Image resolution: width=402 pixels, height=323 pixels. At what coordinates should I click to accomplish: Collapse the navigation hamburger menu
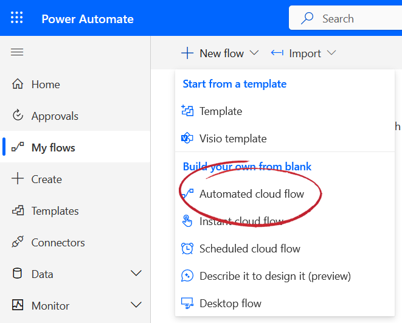(17, 52)
